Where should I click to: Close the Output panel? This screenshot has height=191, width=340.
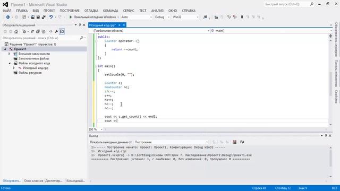(330, 136)
